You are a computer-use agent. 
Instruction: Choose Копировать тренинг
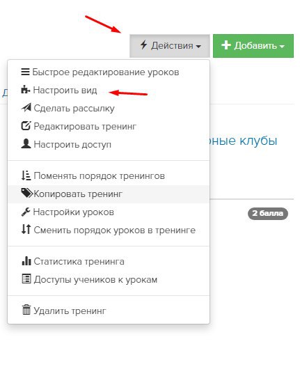[x=109, y=194]
